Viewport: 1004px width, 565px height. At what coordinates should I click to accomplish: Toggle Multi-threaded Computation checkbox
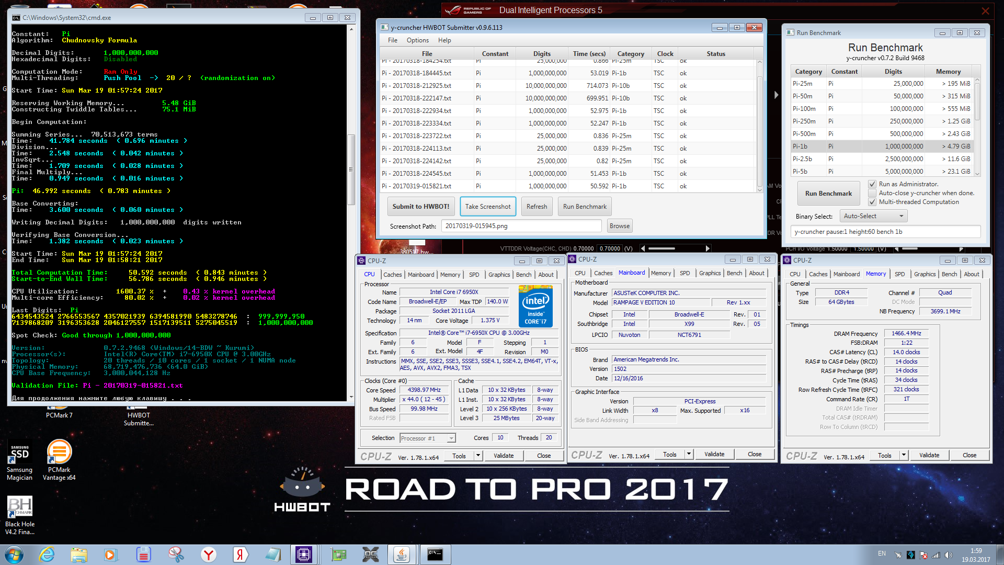point(872,202)
